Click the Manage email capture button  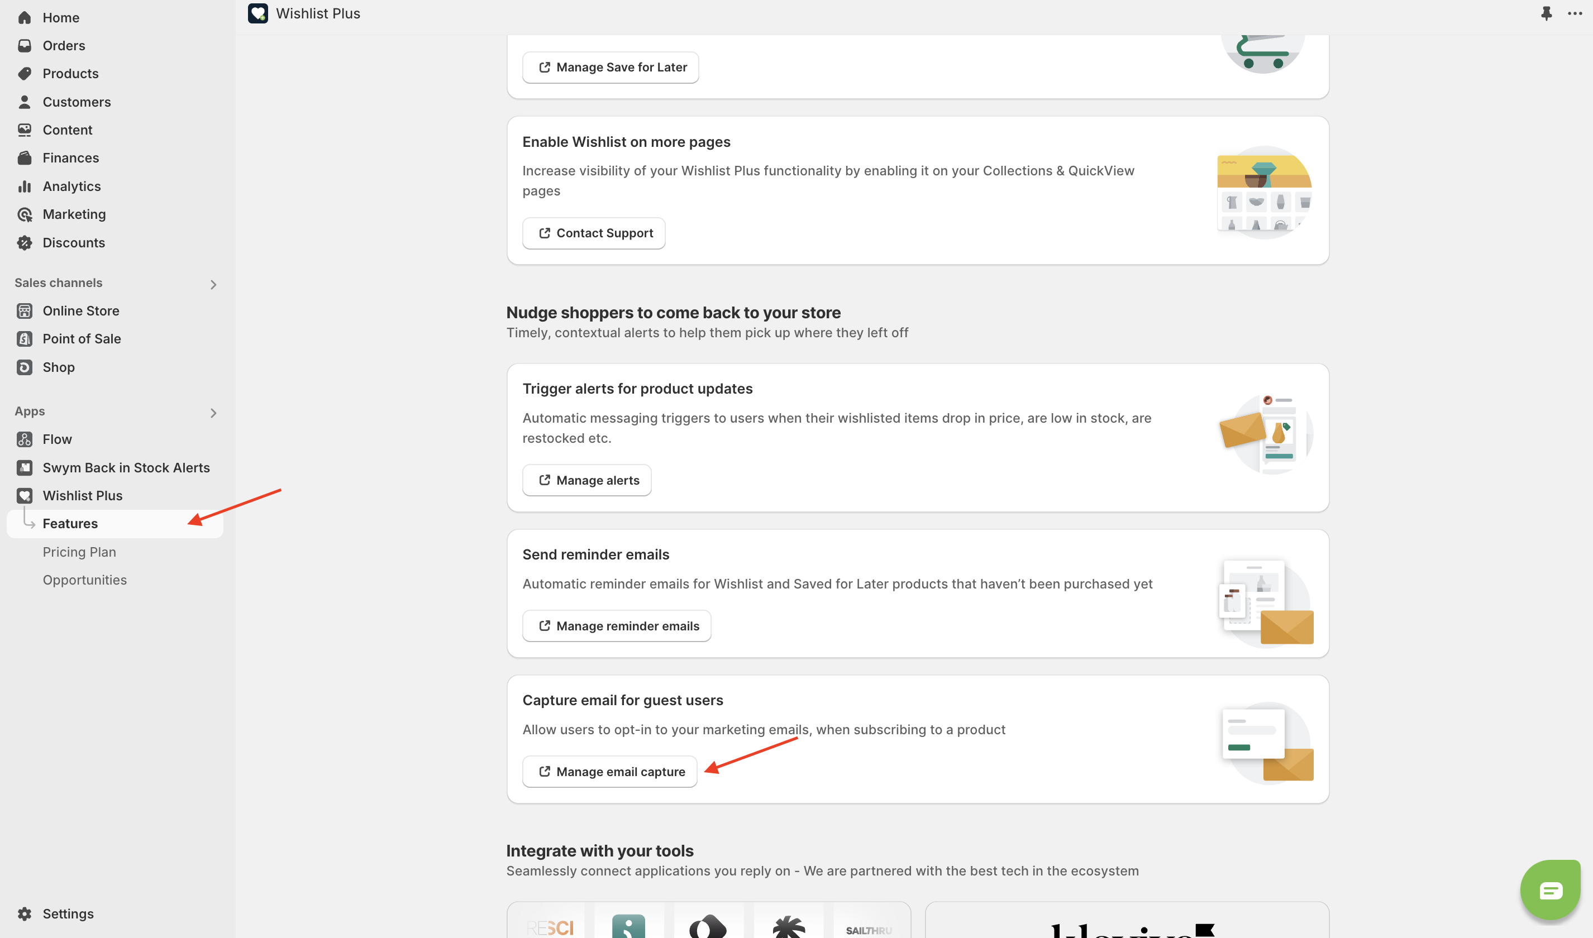(x=610, y=771)
